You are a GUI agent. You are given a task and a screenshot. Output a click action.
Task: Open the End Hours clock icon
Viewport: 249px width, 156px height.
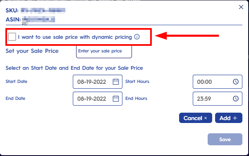point(236,99)
